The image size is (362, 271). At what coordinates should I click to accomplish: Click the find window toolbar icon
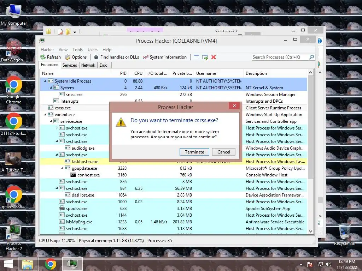[x=196, y=57]
